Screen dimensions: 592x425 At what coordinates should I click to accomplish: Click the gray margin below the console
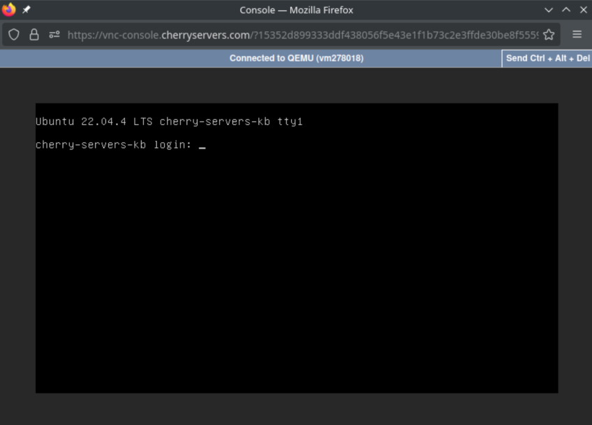click(x=297, y=409)
